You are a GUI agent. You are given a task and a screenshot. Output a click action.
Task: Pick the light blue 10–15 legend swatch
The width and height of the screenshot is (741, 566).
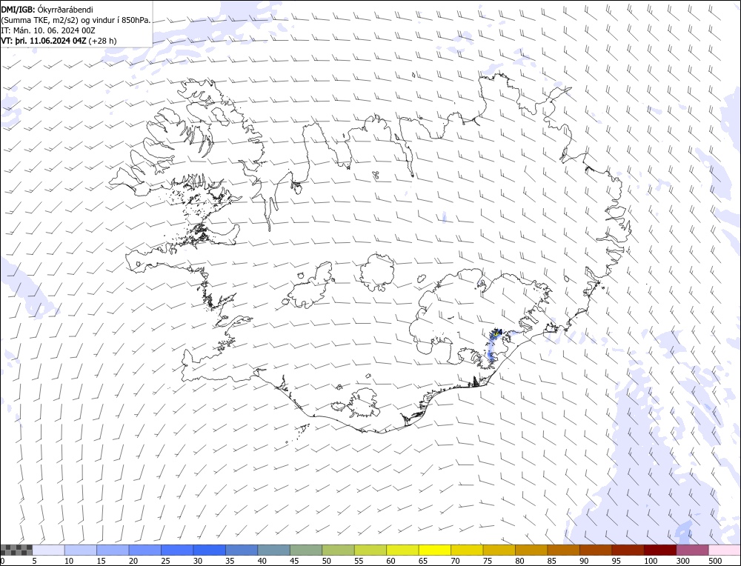pos(81,550)
